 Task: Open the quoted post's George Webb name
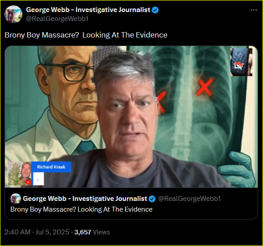(x=85, y=199)
